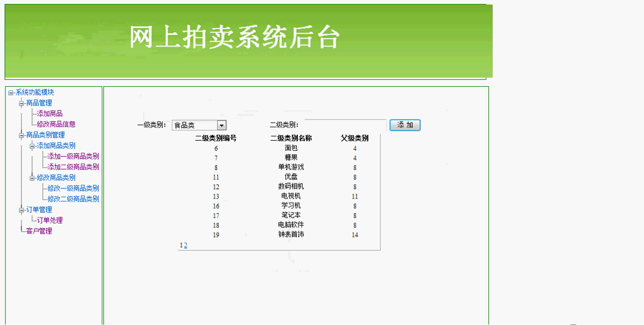Viewport: 644px width, 325px height.
Task: Collapse the 系统功能模块 root node
Action: [x=11, y=93]
